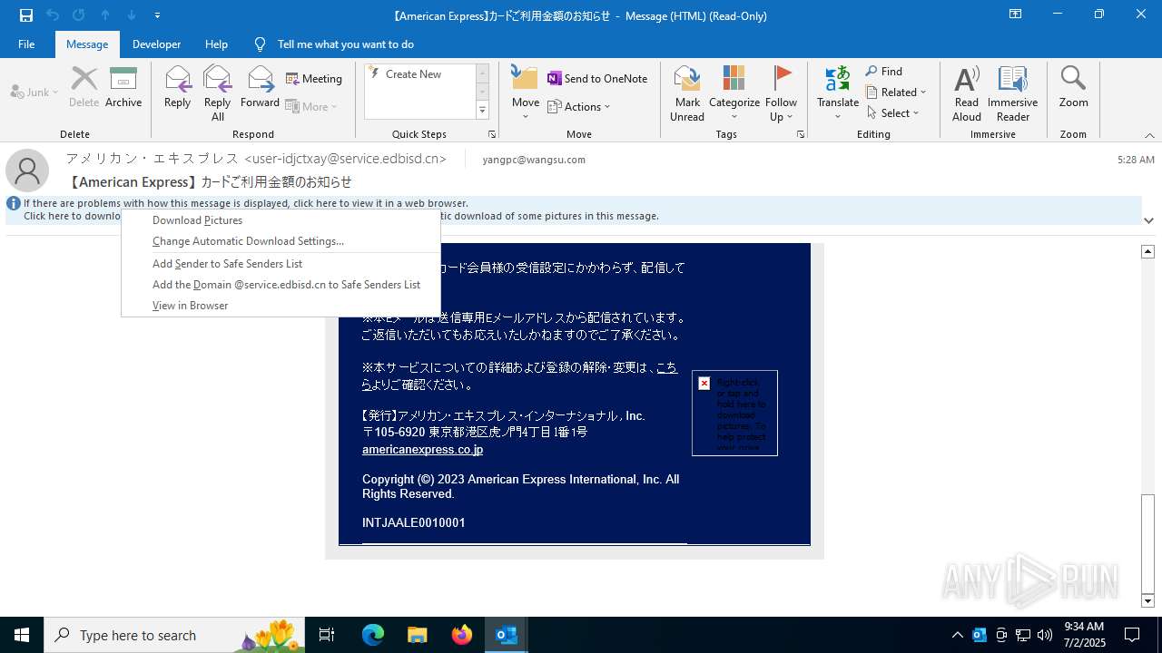The width and height of the screenshot is (1162, 653).
Task: Choose View in Browser
Action: pos(281,306)
